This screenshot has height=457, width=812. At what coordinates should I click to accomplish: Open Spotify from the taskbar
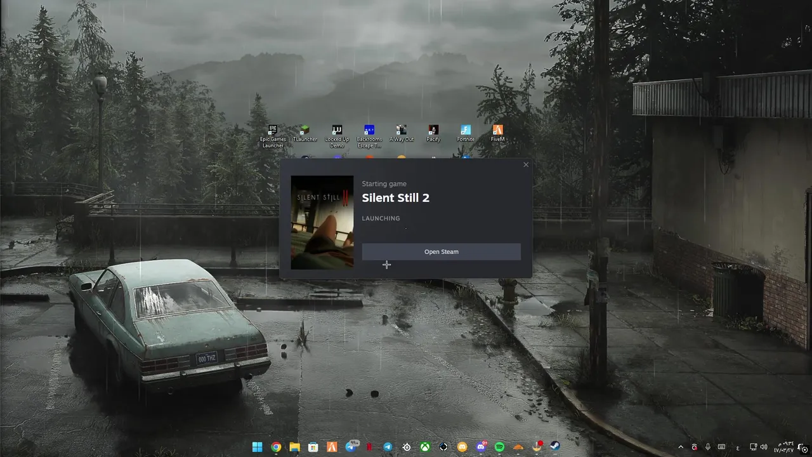pos(499,447)
